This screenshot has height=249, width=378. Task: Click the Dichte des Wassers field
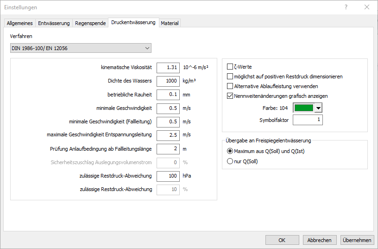click(168, 81)
